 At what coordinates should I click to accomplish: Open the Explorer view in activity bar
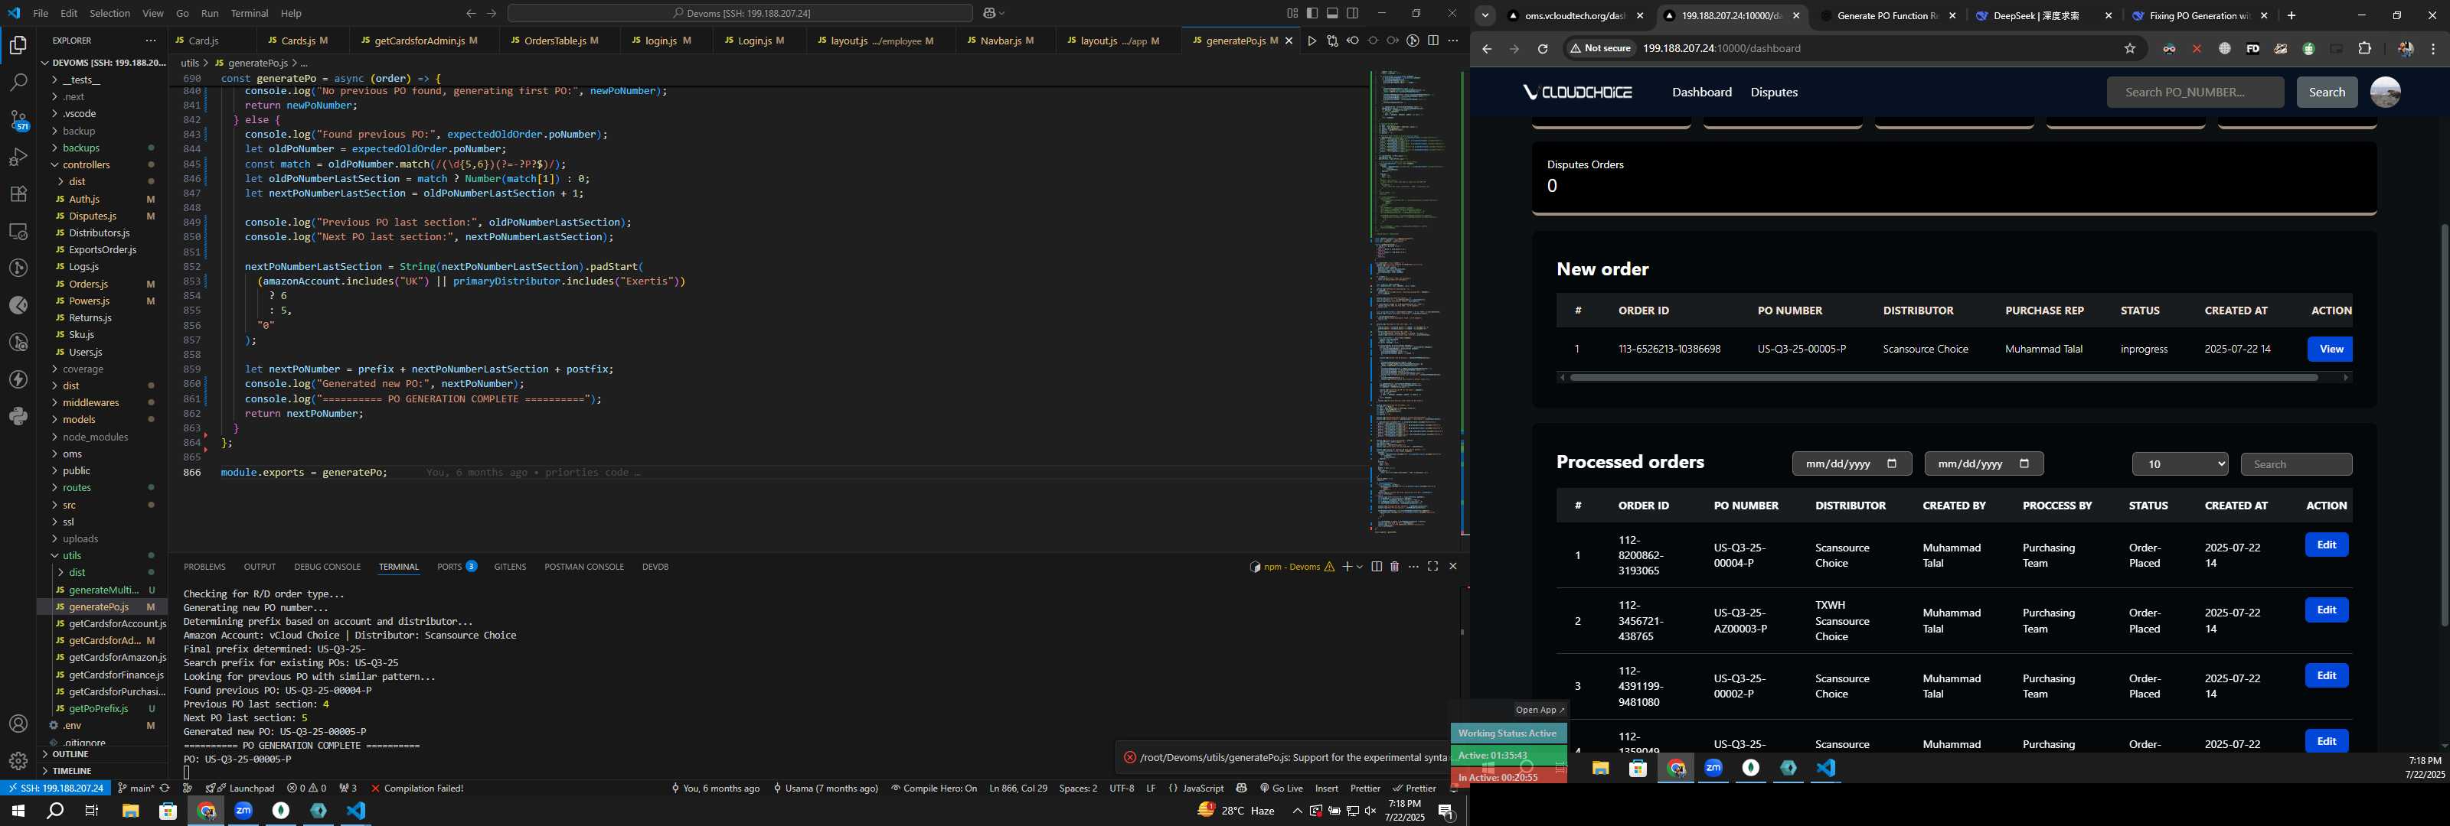pyautogui.click(x=18, y=44)
